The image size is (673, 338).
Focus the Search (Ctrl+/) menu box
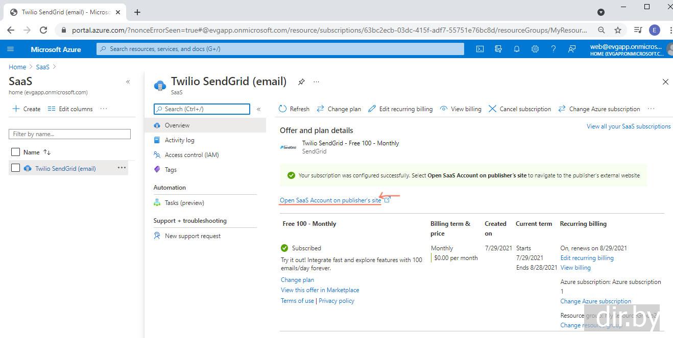202,109
